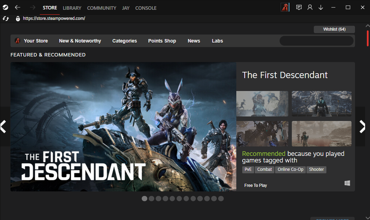
Task: Click the URL address bar
Action: click(x=54, y=18)
